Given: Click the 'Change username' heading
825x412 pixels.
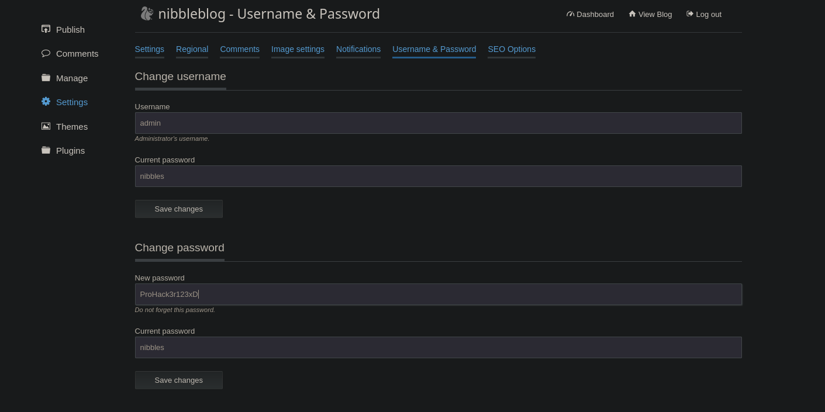Looking at the screenshot, I should [180, 76].
